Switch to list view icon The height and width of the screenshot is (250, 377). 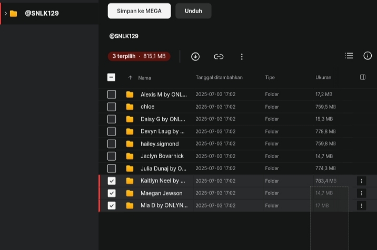[349, 56]
